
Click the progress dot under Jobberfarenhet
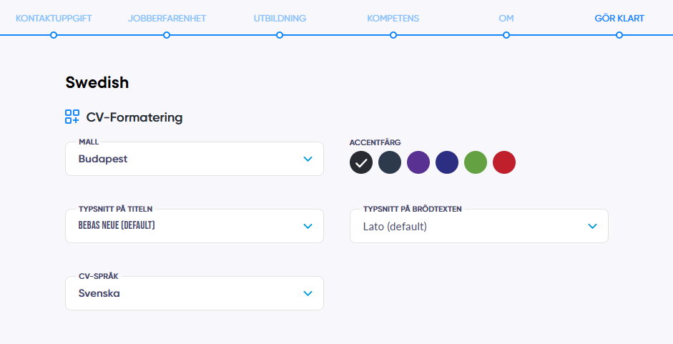[x=167, y=35]
